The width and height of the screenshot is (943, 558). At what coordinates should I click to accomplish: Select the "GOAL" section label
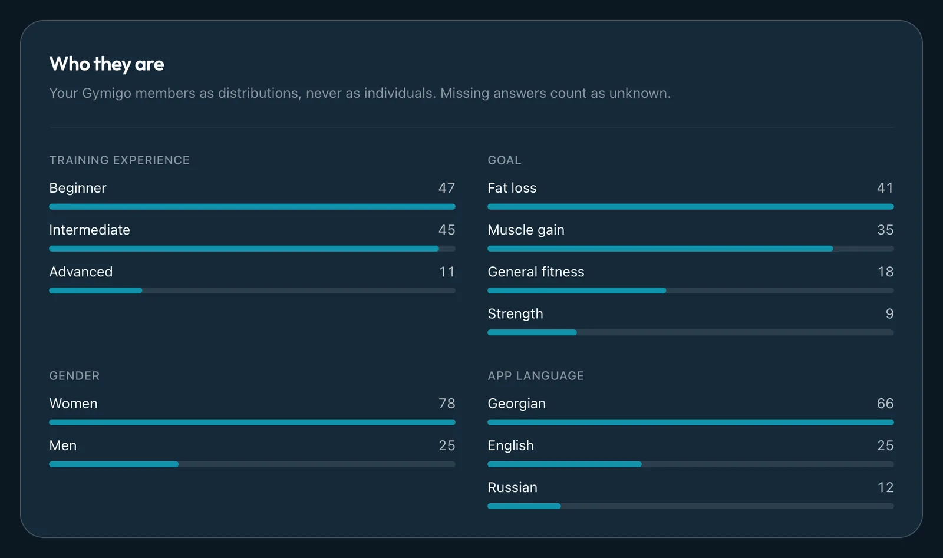pos(505,160)
